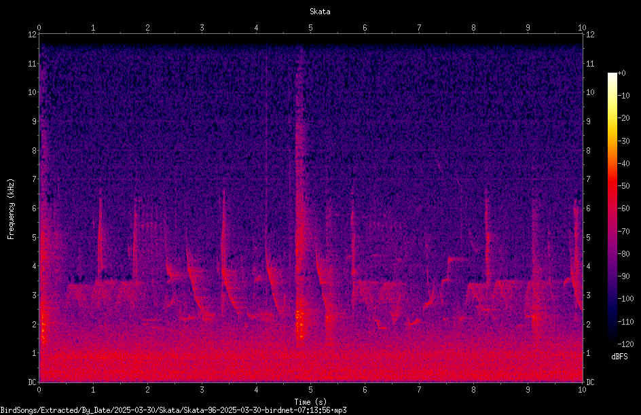Click the "-10" color scale value
The width and height of the screenshot is (641, 415).
click(623, 96)
